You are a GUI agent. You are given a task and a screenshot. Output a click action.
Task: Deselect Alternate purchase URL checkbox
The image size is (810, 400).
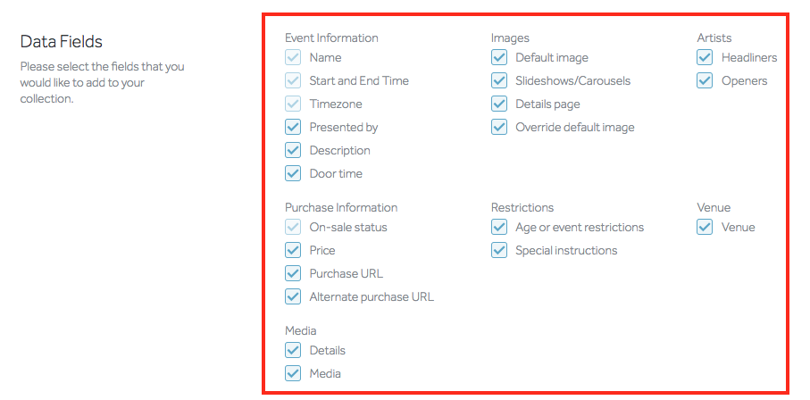tap(293, 296)
